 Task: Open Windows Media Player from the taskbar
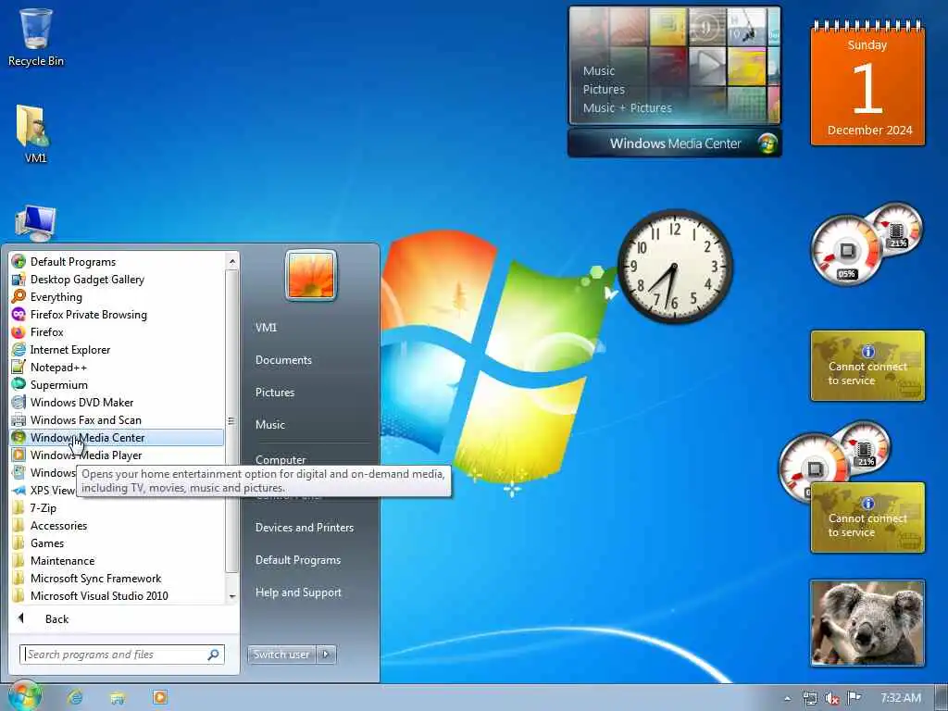click(x=159, y=698)
